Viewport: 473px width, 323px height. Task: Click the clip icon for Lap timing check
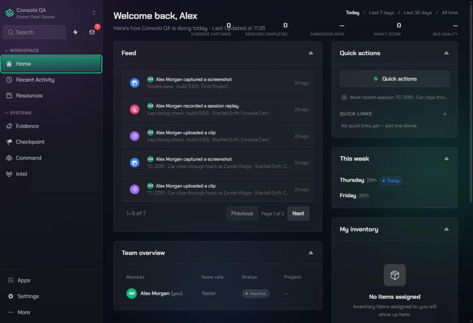[134, 136]
